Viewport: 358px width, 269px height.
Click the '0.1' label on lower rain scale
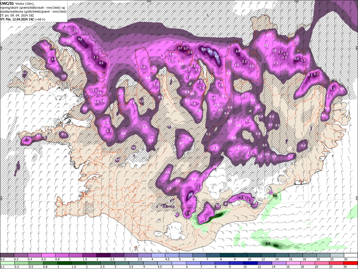[3, 267]
